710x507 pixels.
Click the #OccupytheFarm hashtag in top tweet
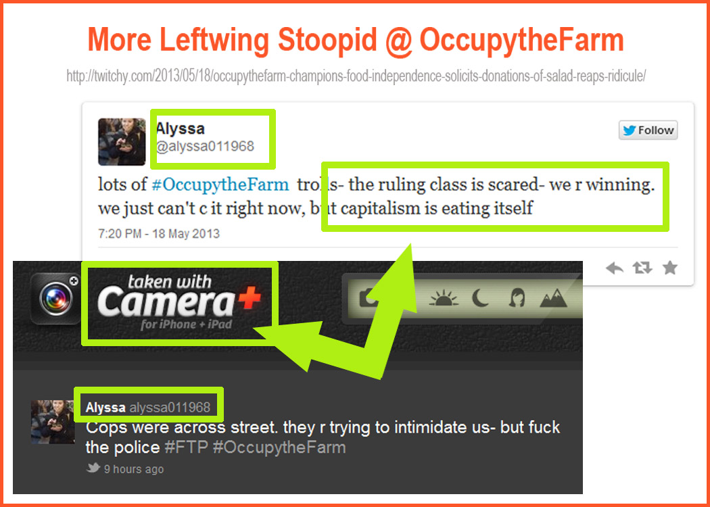tap(220, 185)
